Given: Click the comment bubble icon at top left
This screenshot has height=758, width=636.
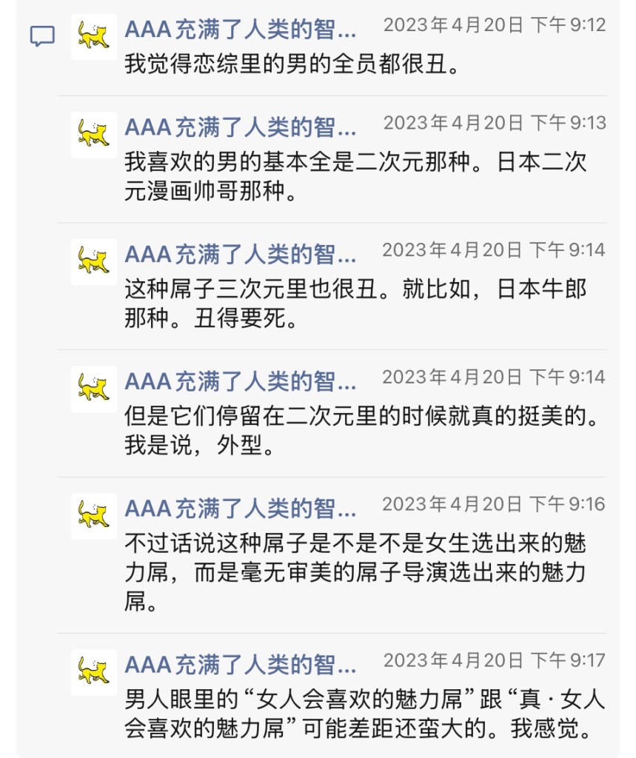Looking at the screenshot, I should pyautogui.click(x=42, y=36).
